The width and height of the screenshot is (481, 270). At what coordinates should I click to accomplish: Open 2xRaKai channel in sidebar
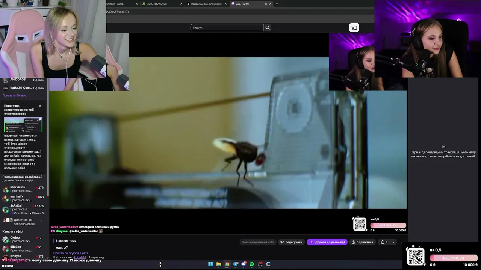point(23,209)
